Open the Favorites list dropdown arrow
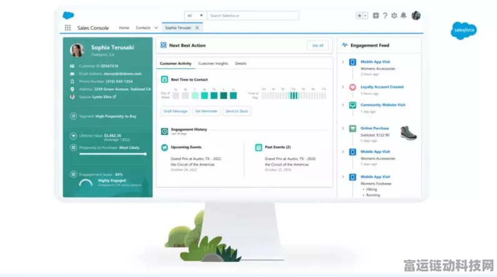This screenshot has height=277, width=497. pos(365,16)
